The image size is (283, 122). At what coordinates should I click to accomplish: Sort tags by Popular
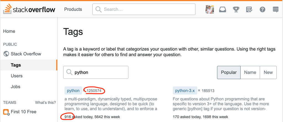coord(229,72)
